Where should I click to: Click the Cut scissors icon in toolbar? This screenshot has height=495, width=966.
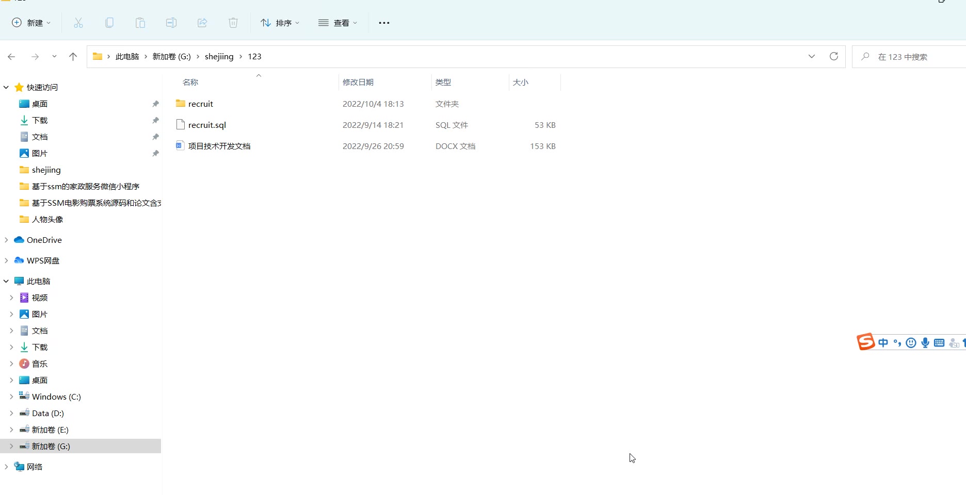(x=78, y=23)
